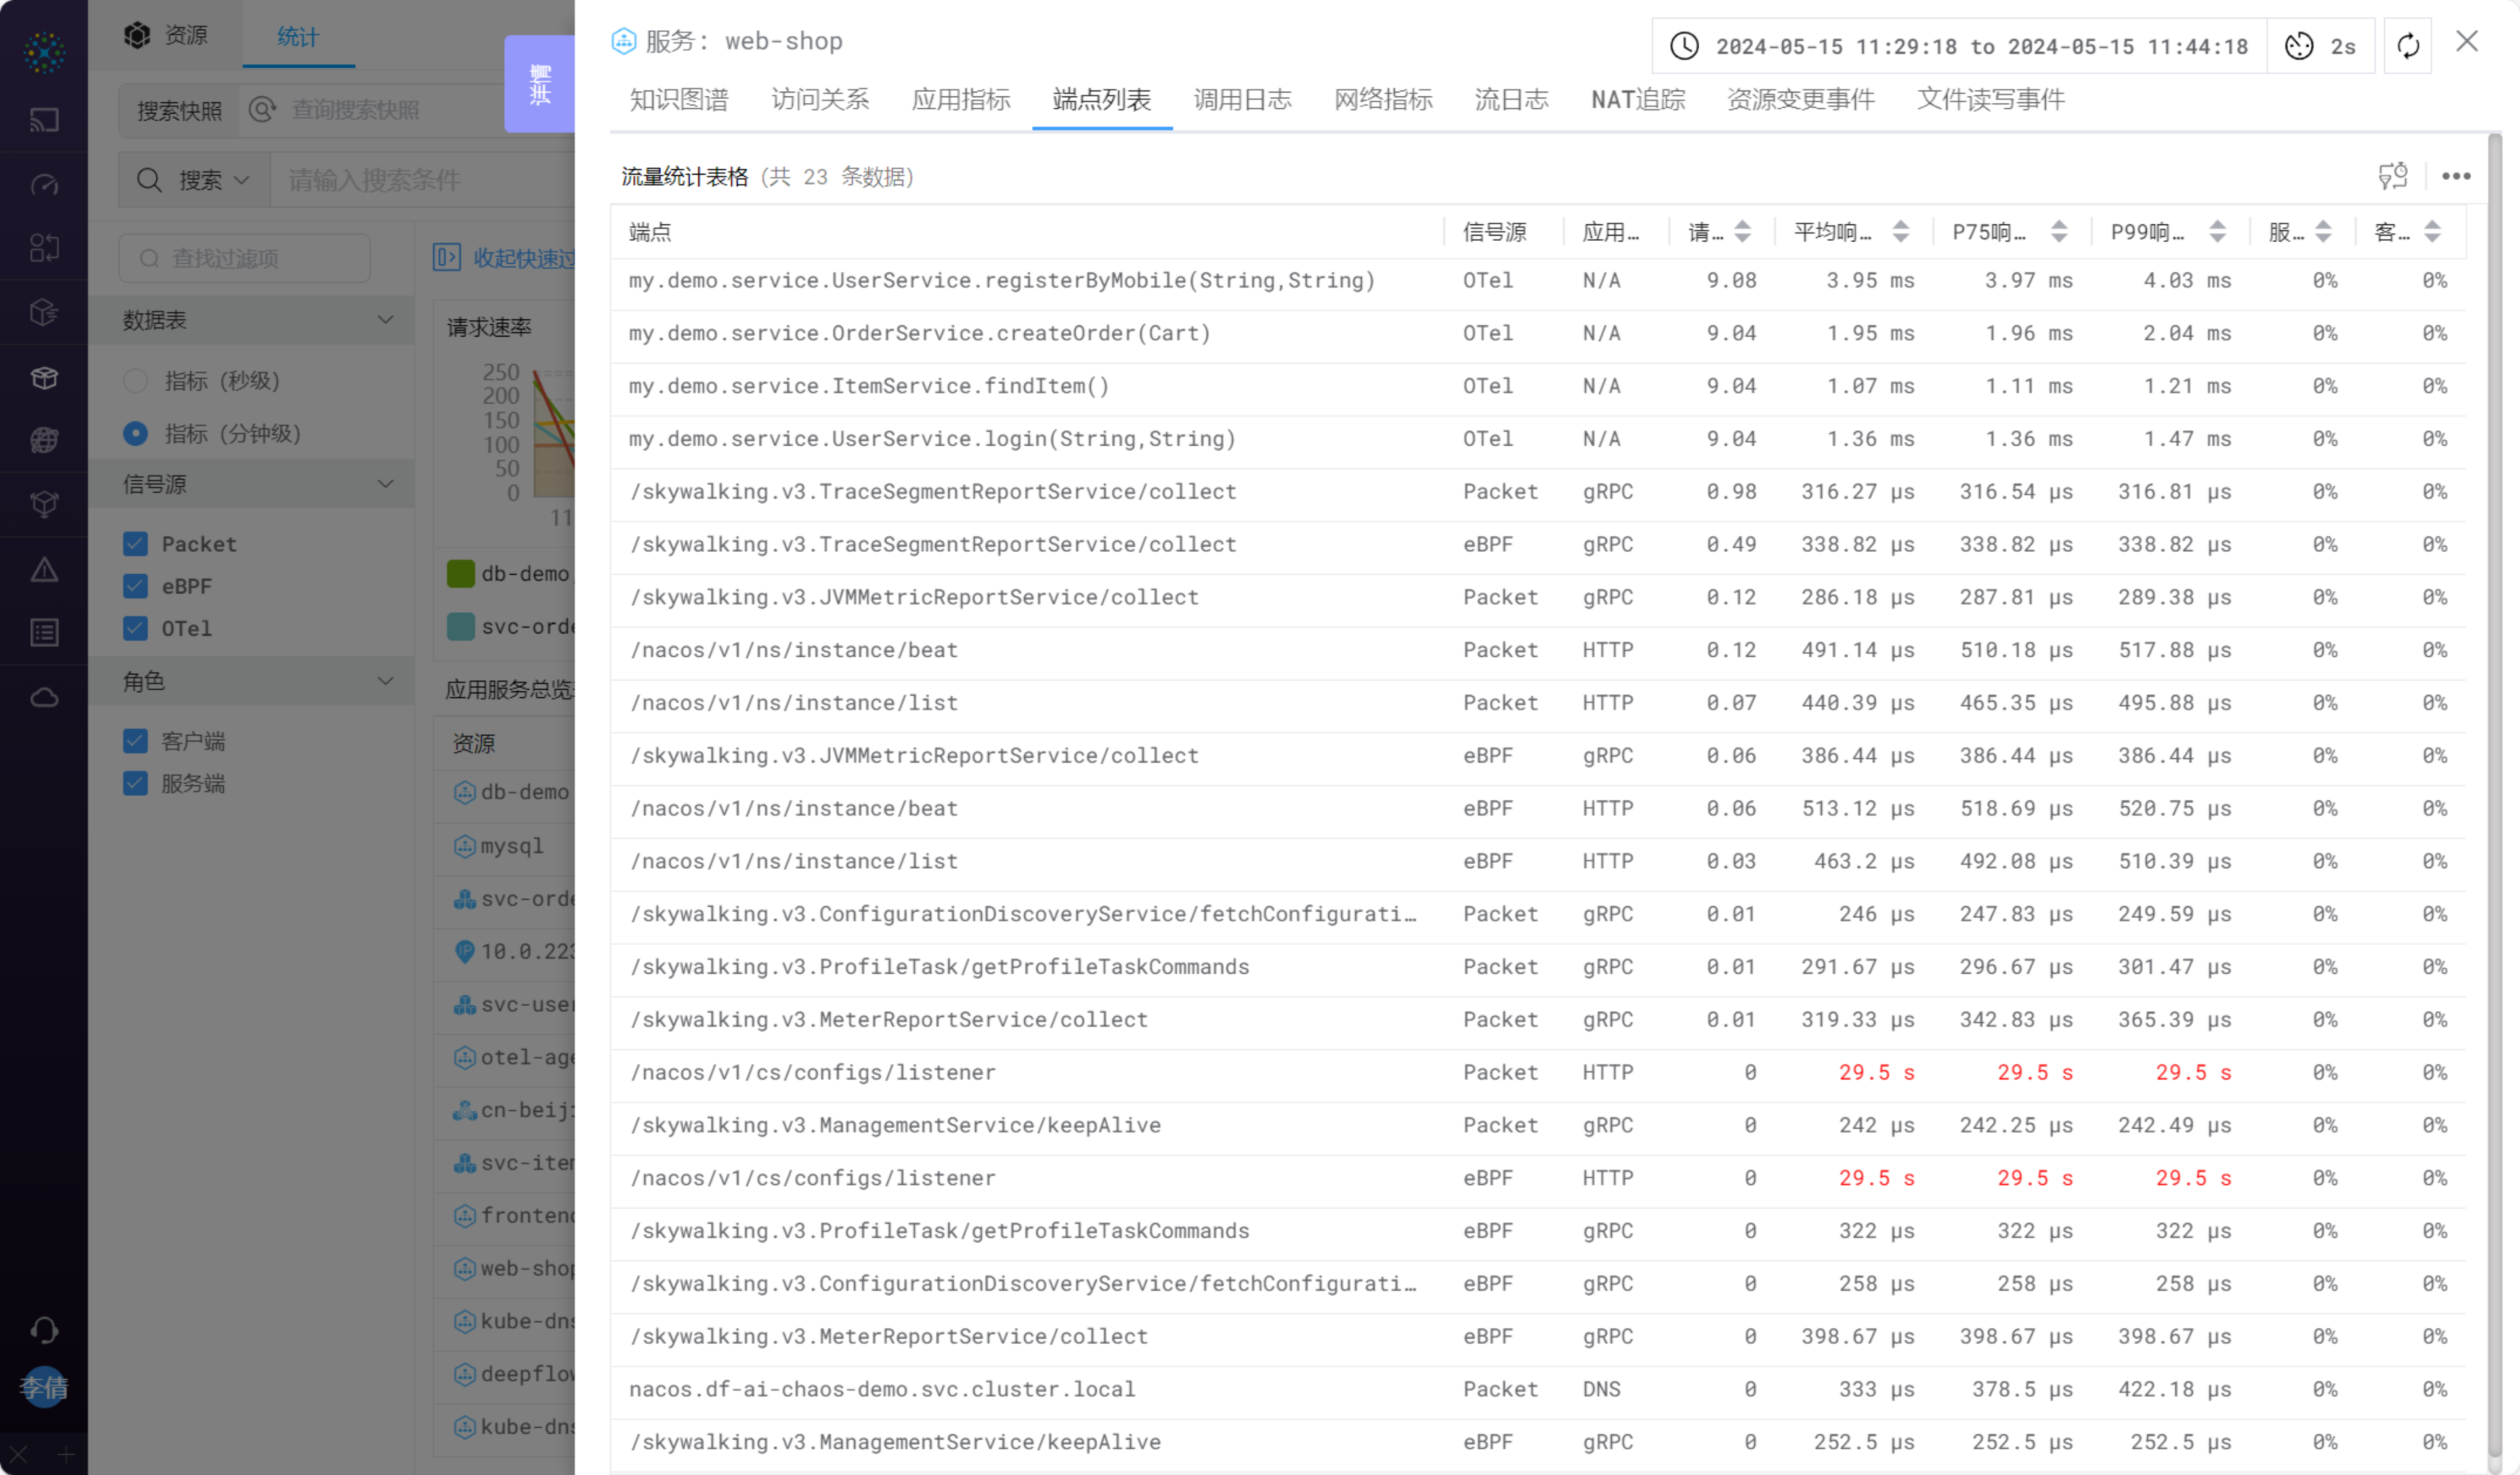2520x1475 pixels.
Task: Open the three-dots more options menu
Action: (x=2455, y=177)
